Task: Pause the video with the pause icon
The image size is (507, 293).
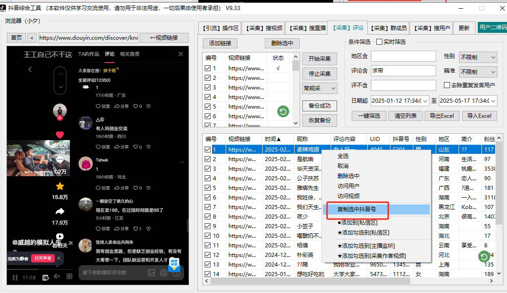Action: (x=15, y=277)
